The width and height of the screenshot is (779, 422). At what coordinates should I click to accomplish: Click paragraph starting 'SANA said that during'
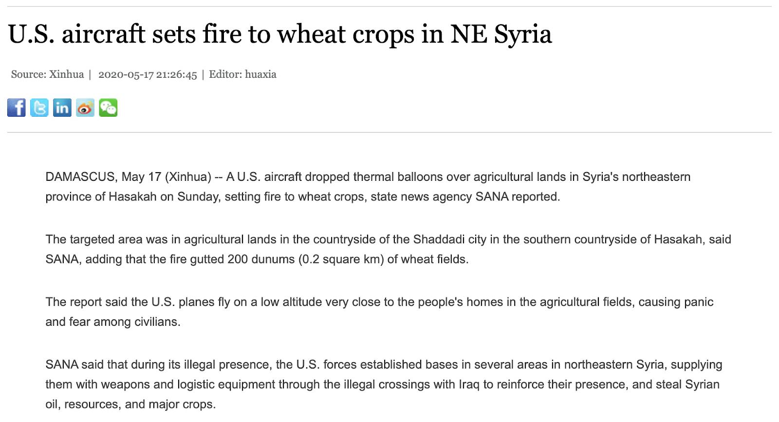point(384,384)
